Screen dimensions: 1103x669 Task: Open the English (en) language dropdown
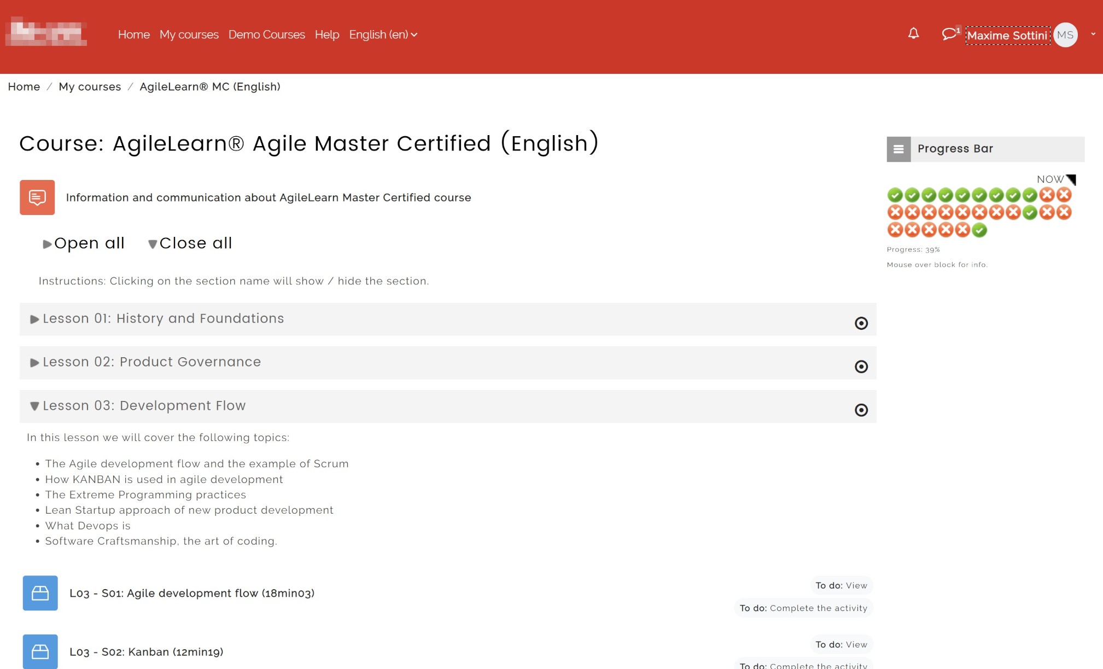click(383, 34)
